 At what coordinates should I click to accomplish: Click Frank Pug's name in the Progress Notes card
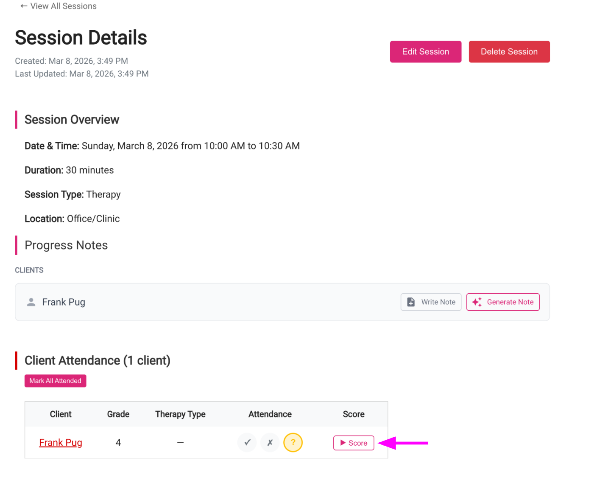(64, 302)
